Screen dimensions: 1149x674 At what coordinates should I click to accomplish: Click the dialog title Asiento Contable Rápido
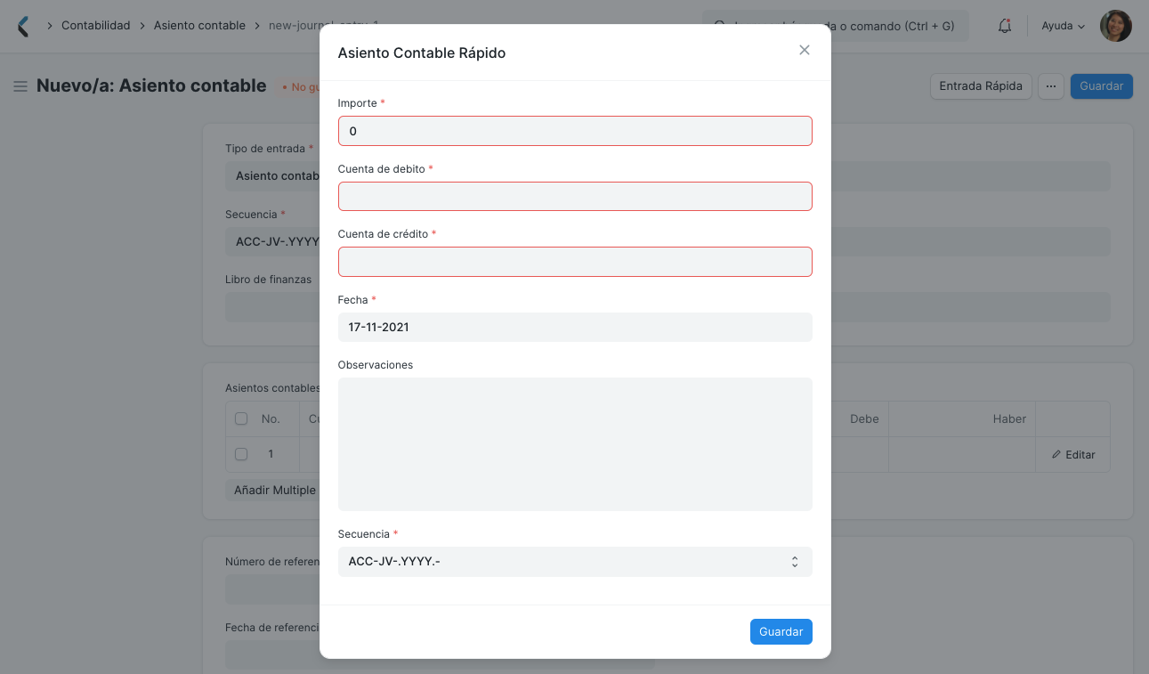422,53
